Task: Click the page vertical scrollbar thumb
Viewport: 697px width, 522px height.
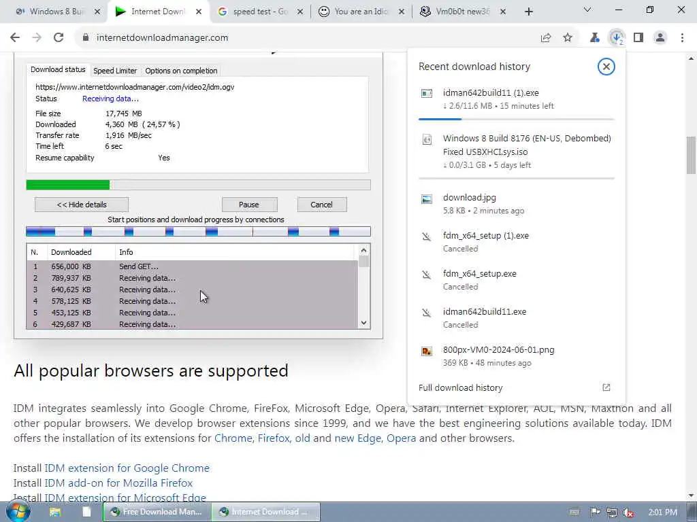Action: point(692,155)
